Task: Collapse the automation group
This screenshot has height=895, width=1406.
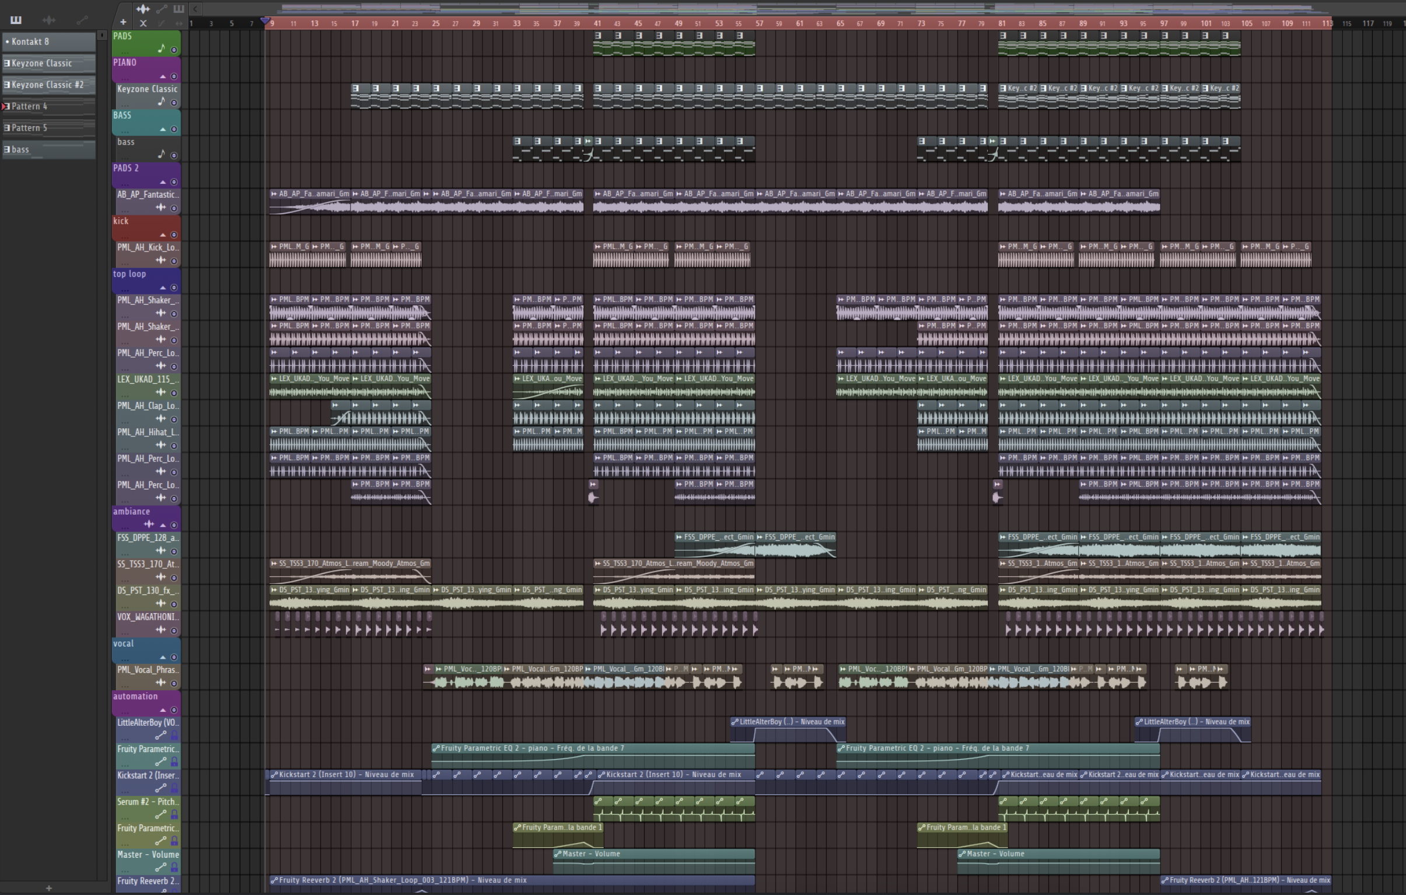Action: coord(163,711)
